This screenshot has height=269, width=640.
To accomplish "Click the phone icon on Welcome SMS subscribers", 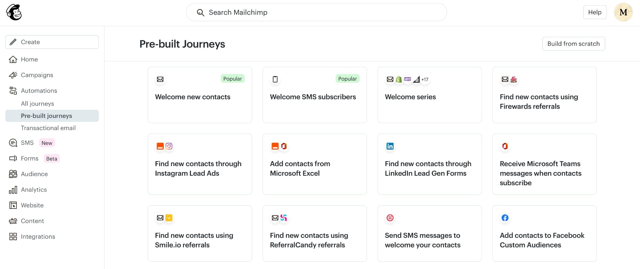I will tap(275, 79).
